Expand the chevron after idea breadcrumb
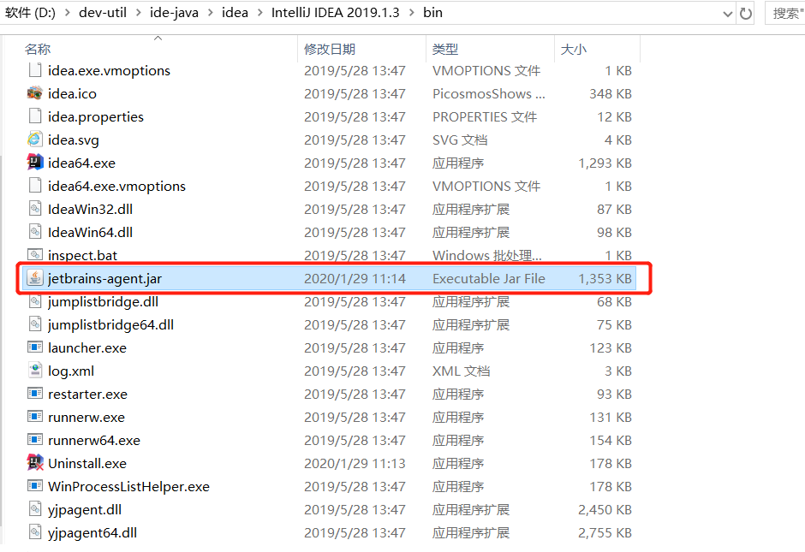Viewport: 805px width, 552px height. click(x=259, y=13)
